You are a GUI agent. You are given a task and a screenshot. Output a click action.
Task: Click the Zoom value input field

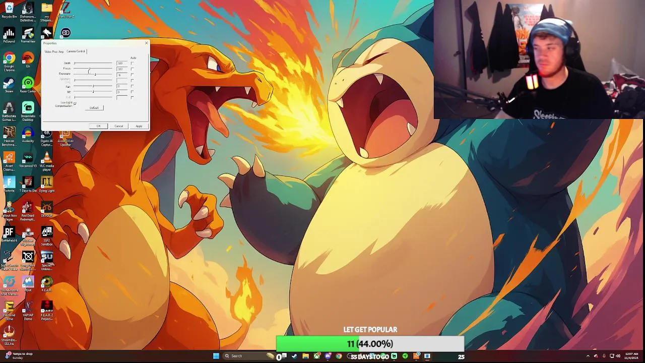[x=122, y=63]
